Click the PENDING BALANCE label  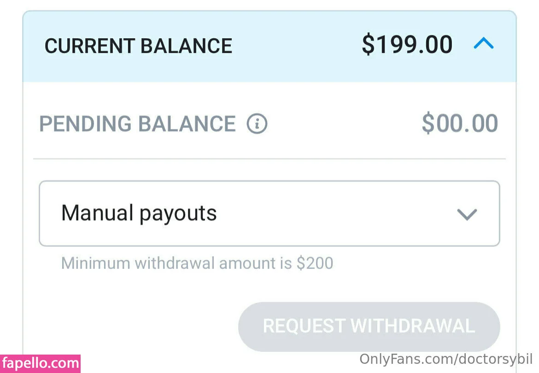137,124
